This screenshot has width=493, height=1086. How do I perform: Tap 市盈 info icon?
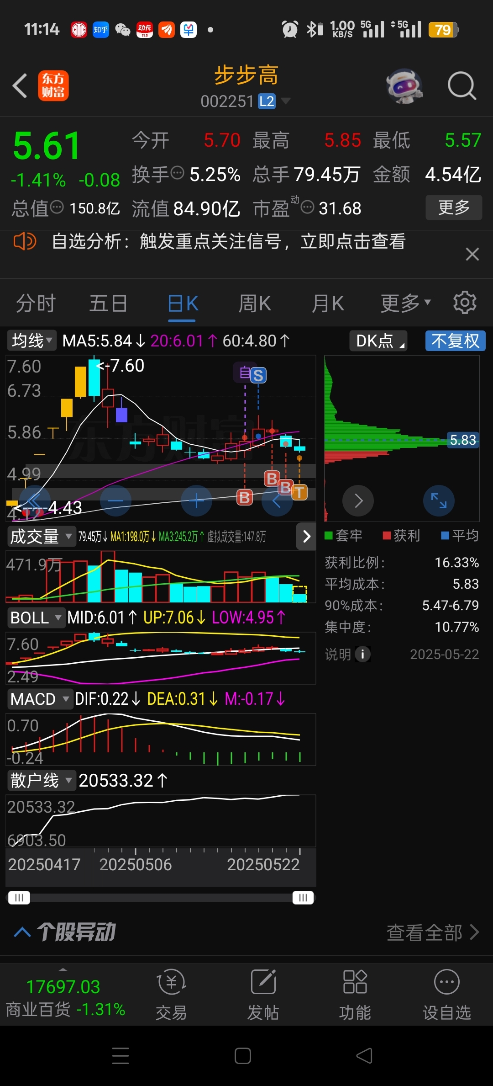[x=308, y=207]
